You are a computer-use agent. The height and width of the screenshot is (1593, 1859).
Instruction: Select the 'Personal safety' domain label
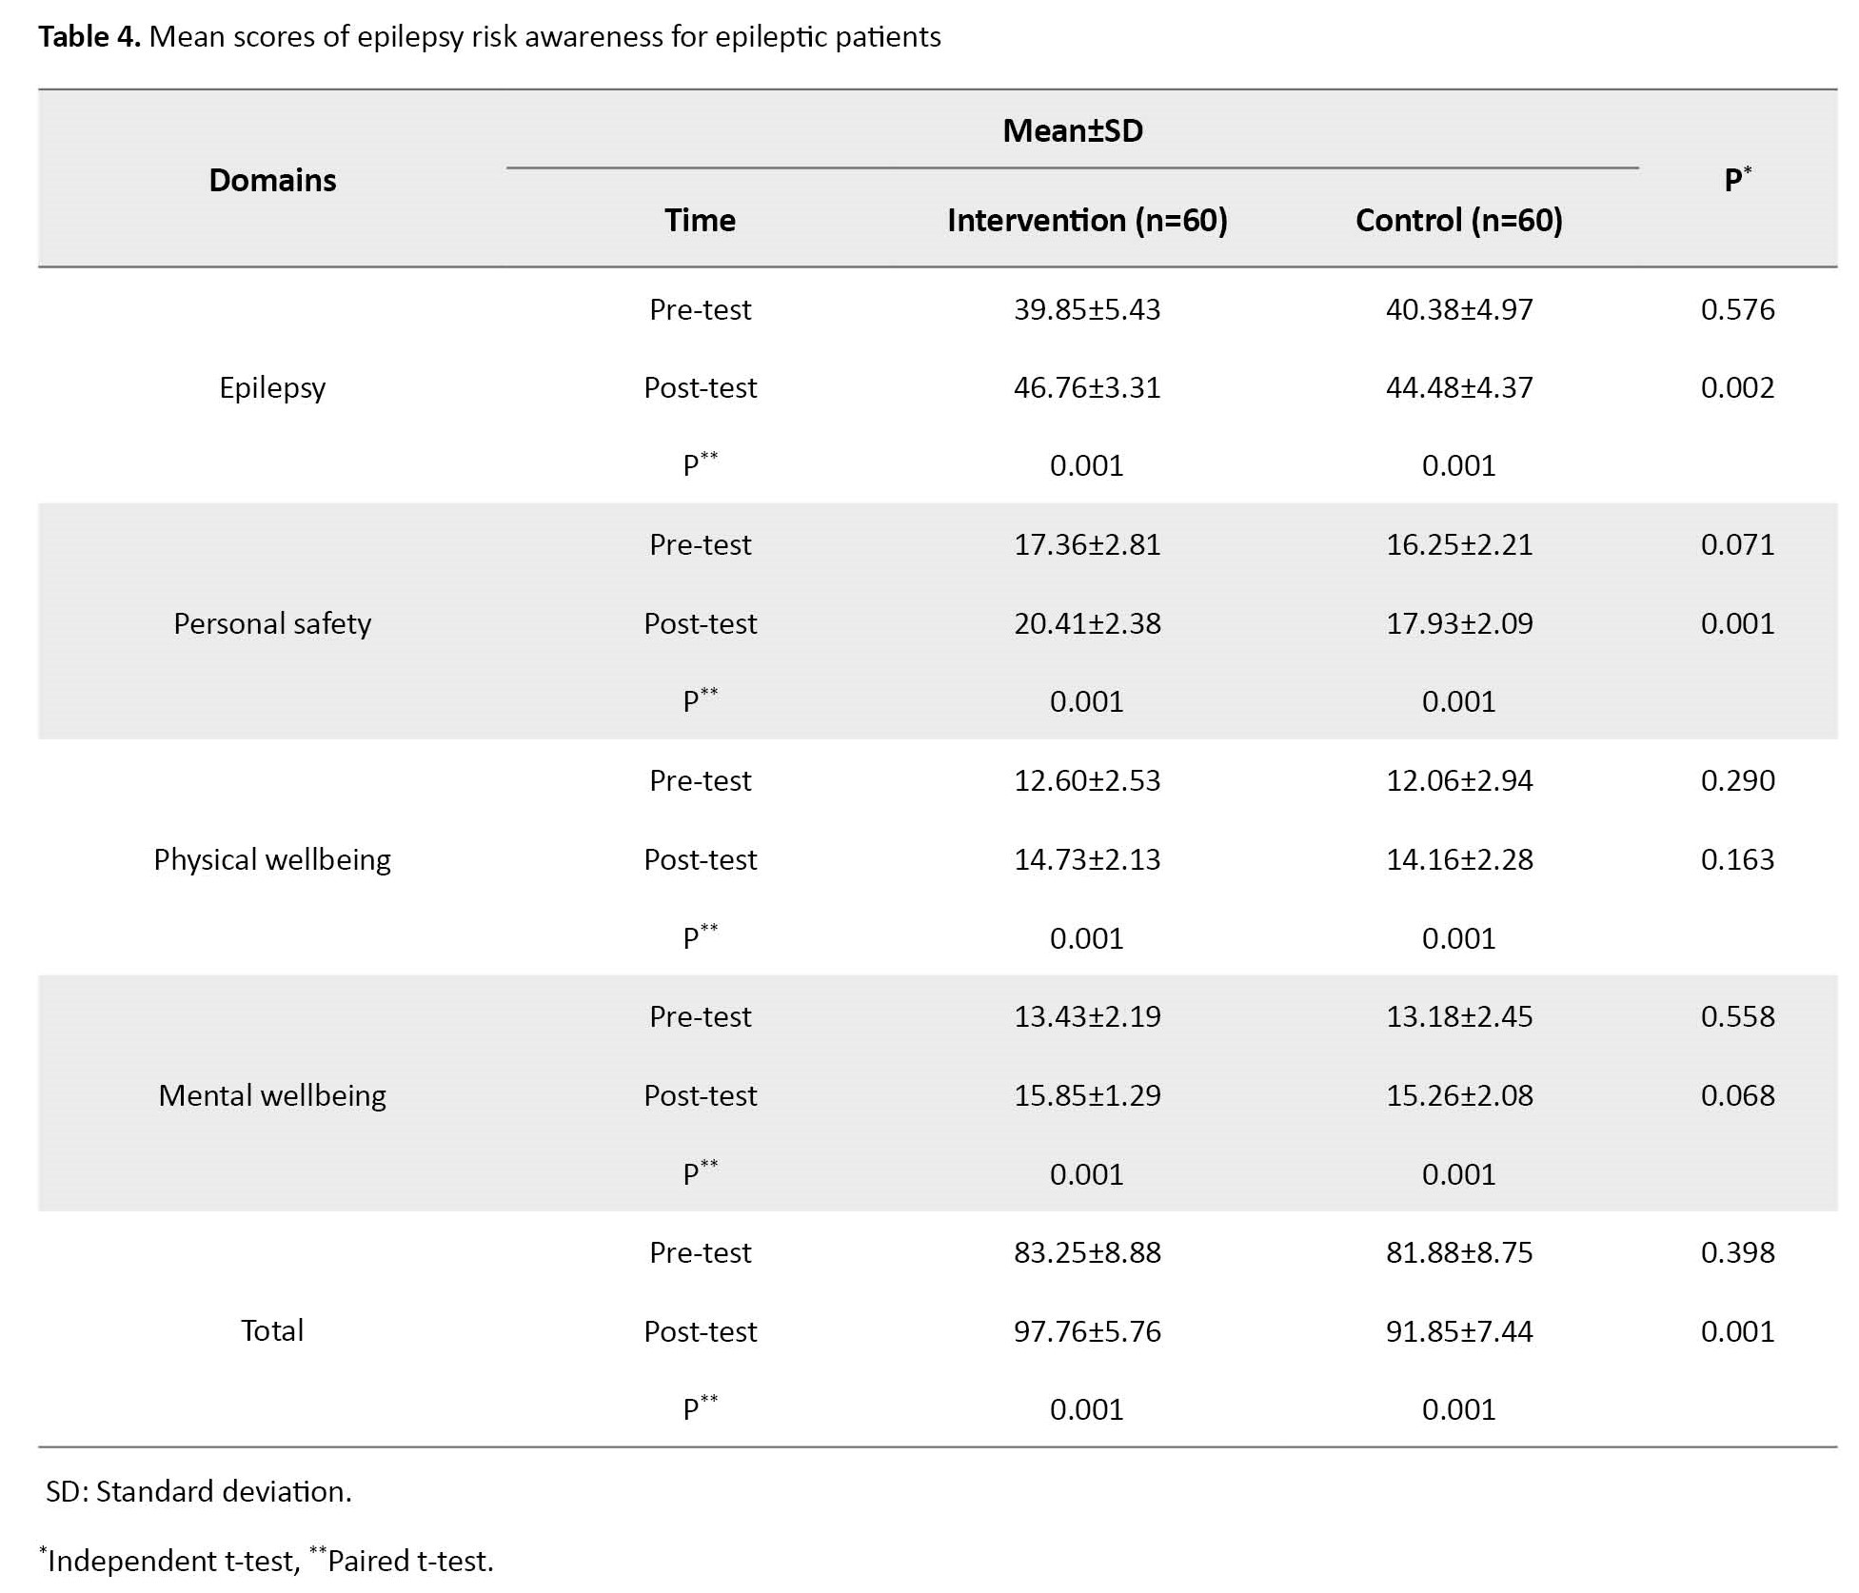272,623
